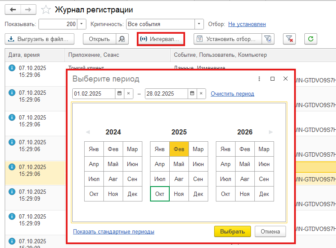Screen dimensions: 336x248
Task: Maximize the Выберите период dialog
Action: coord(273,79)
